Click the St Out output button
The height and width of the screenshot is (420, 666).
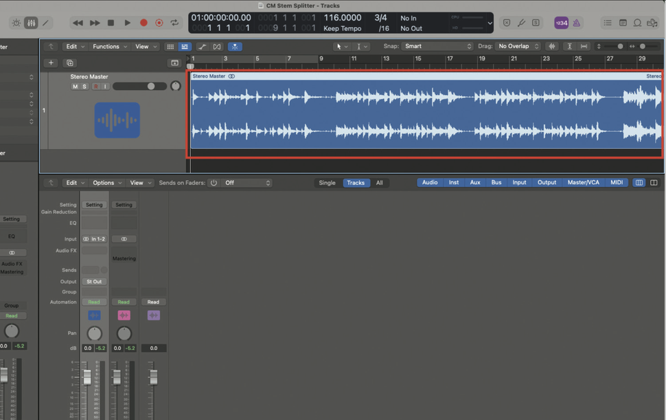94,281
